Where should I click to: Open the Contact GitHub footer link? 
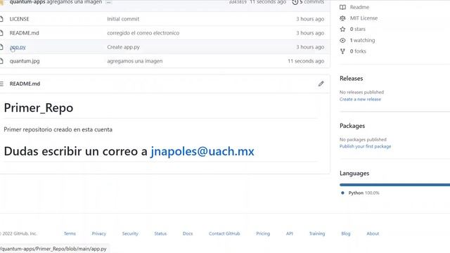coord(224,233)
